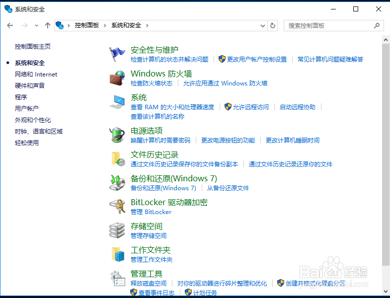Select 系统和安全 breadcrumb segment
This screenshot has width=390, height=298.
[x=126, y=25]
